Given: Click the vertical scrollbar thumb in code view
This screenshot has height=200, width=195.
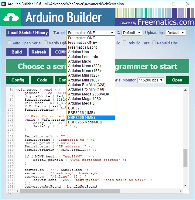Looking at the screenshot, I should [186, 158].
